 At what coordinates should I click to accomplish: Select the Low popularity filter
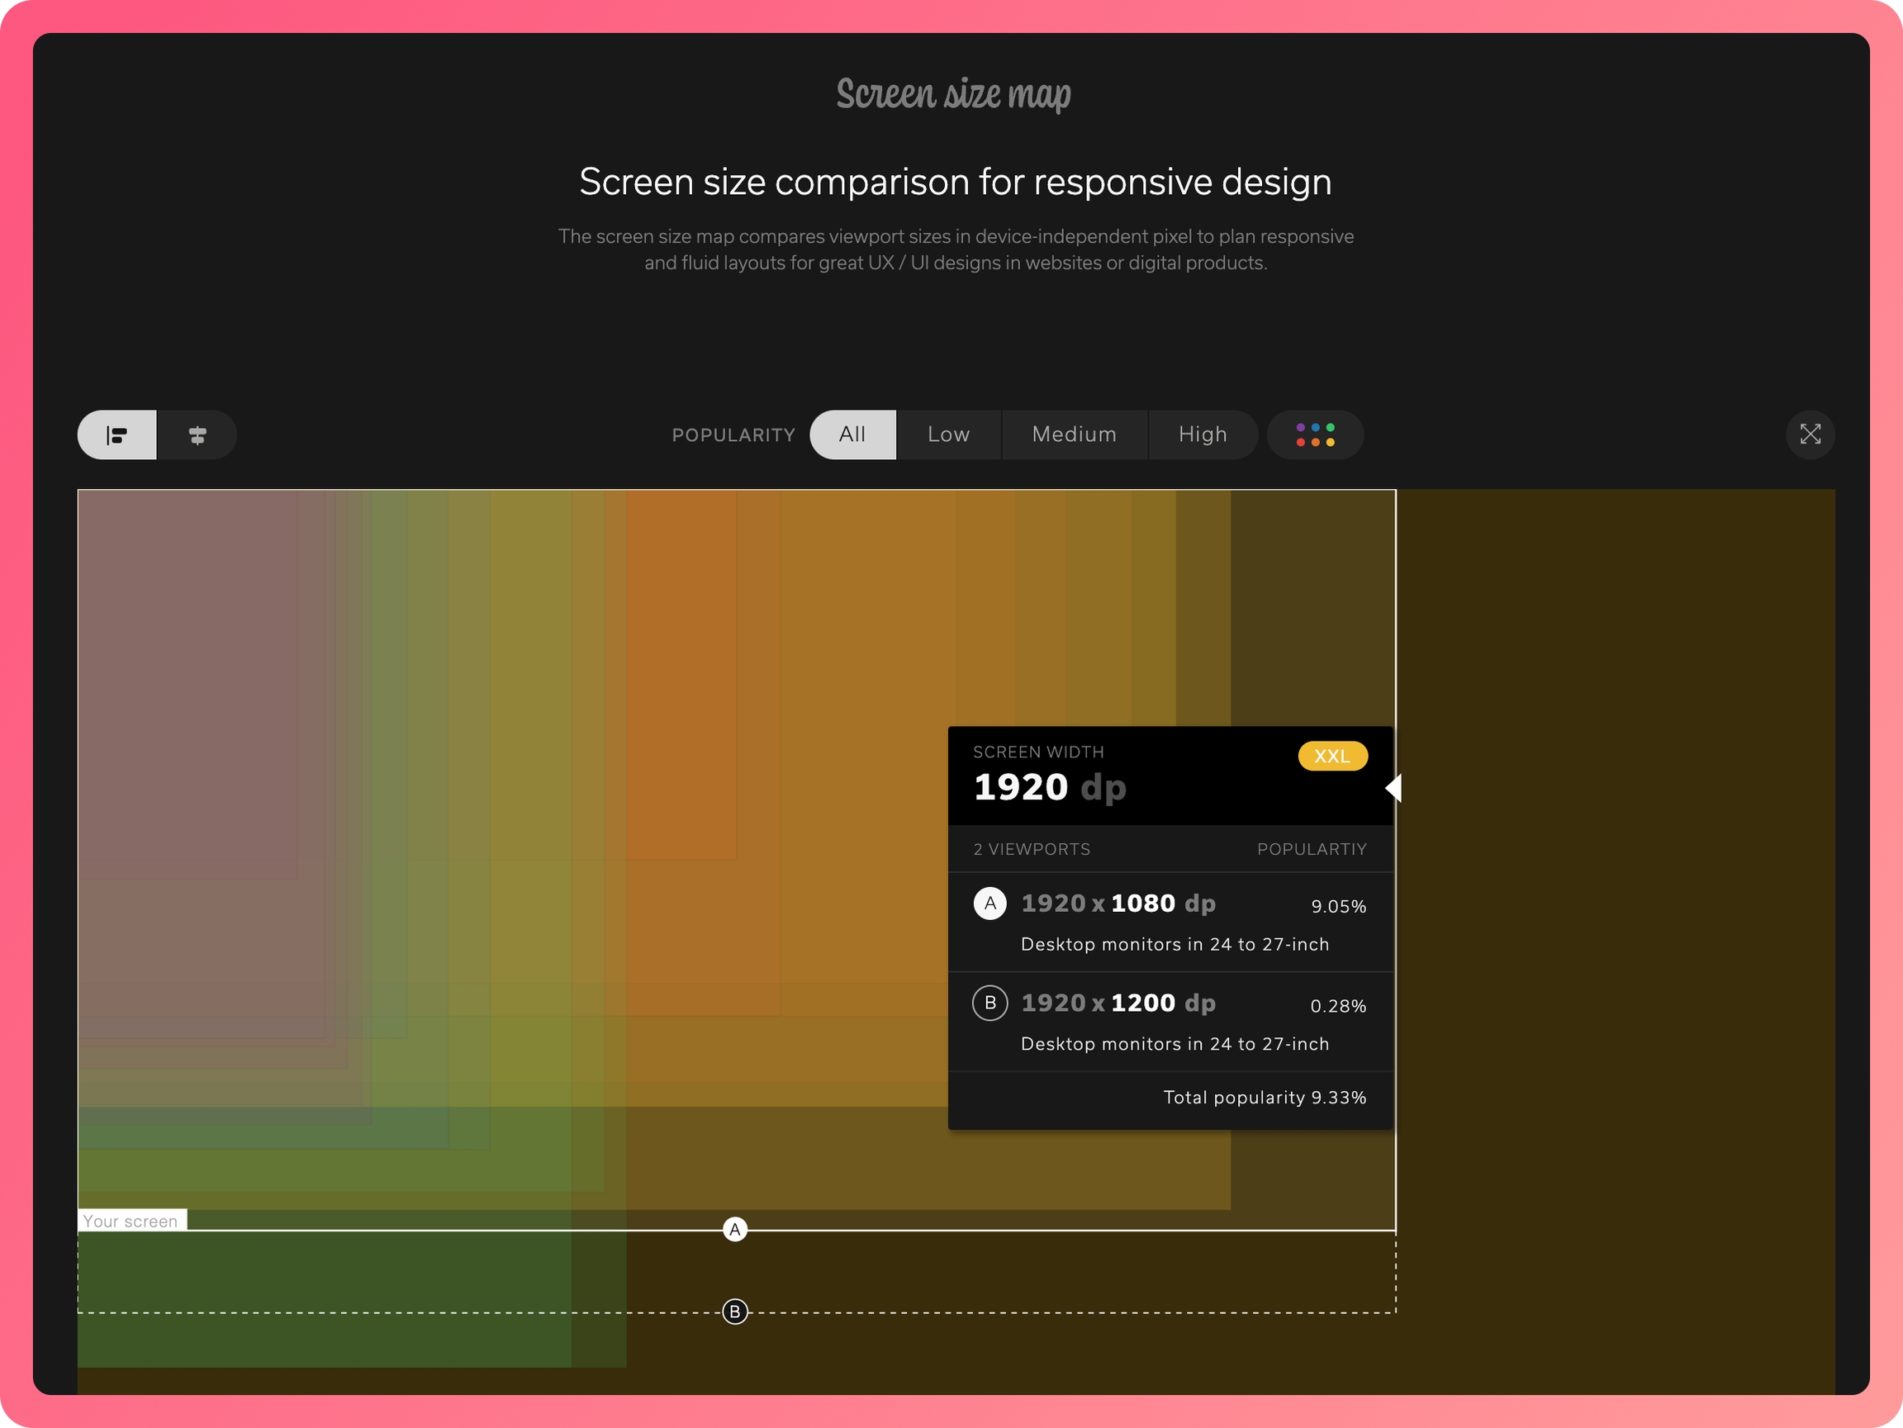point(948,435)
